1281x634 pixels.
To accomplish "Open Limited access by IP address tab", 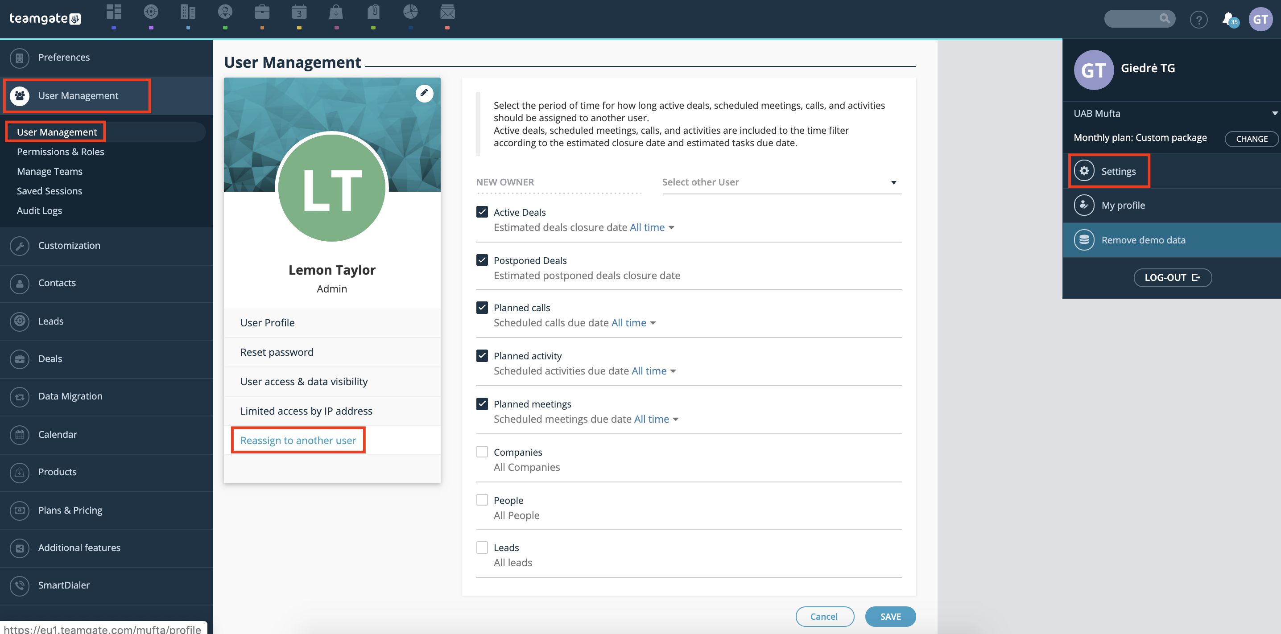I will (332, 411).
